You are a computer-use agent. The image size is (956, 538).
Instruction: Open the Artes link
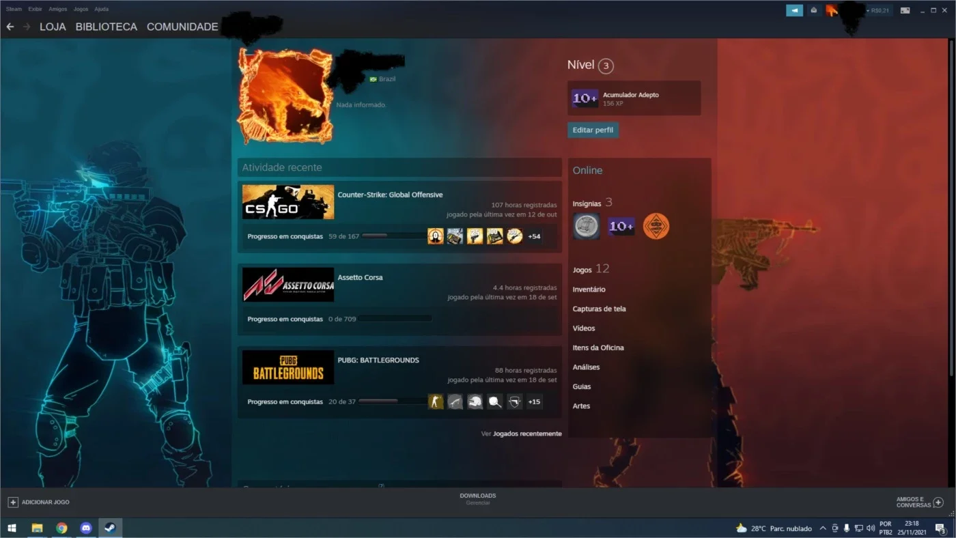pyautogui.click(x=581, y=406)
